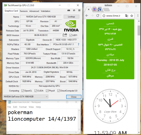The height and width of the screenshot is (135, 141).
Task: Click the Bus Interface question mark
Action: tap(78, 44)
